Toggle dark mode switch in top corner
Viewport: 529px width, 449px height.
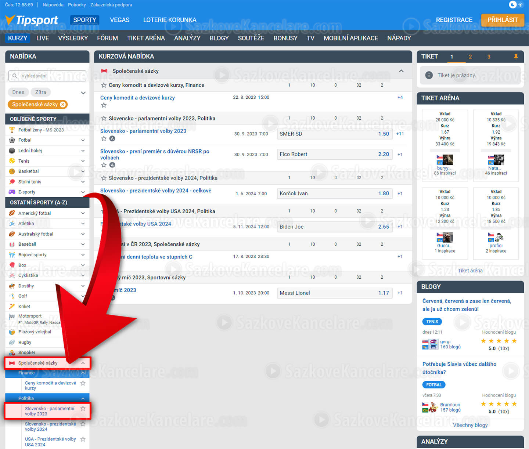click(x=516, y=5)
